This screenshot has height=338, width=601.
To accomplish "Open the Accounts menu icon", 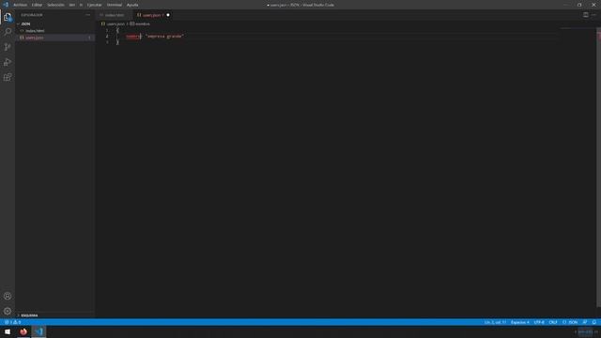I will click(x=8, y=296).
